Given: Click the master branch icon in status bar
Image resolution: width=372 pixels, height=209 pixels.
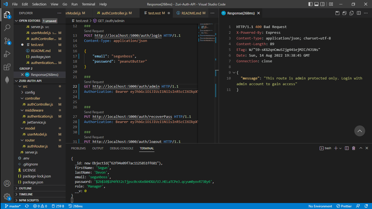Looking at the screenshot, I should [6, 206].
